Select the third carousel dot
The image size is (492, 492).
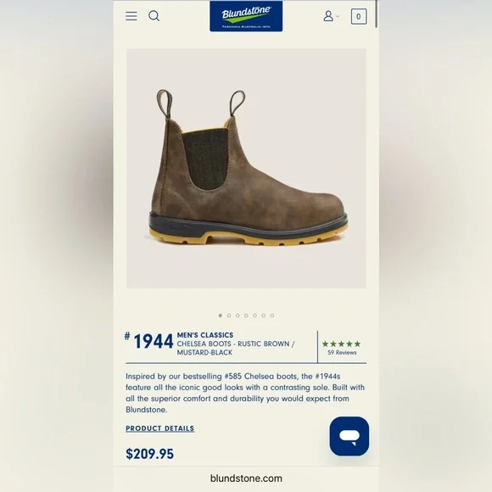(238, 316)
